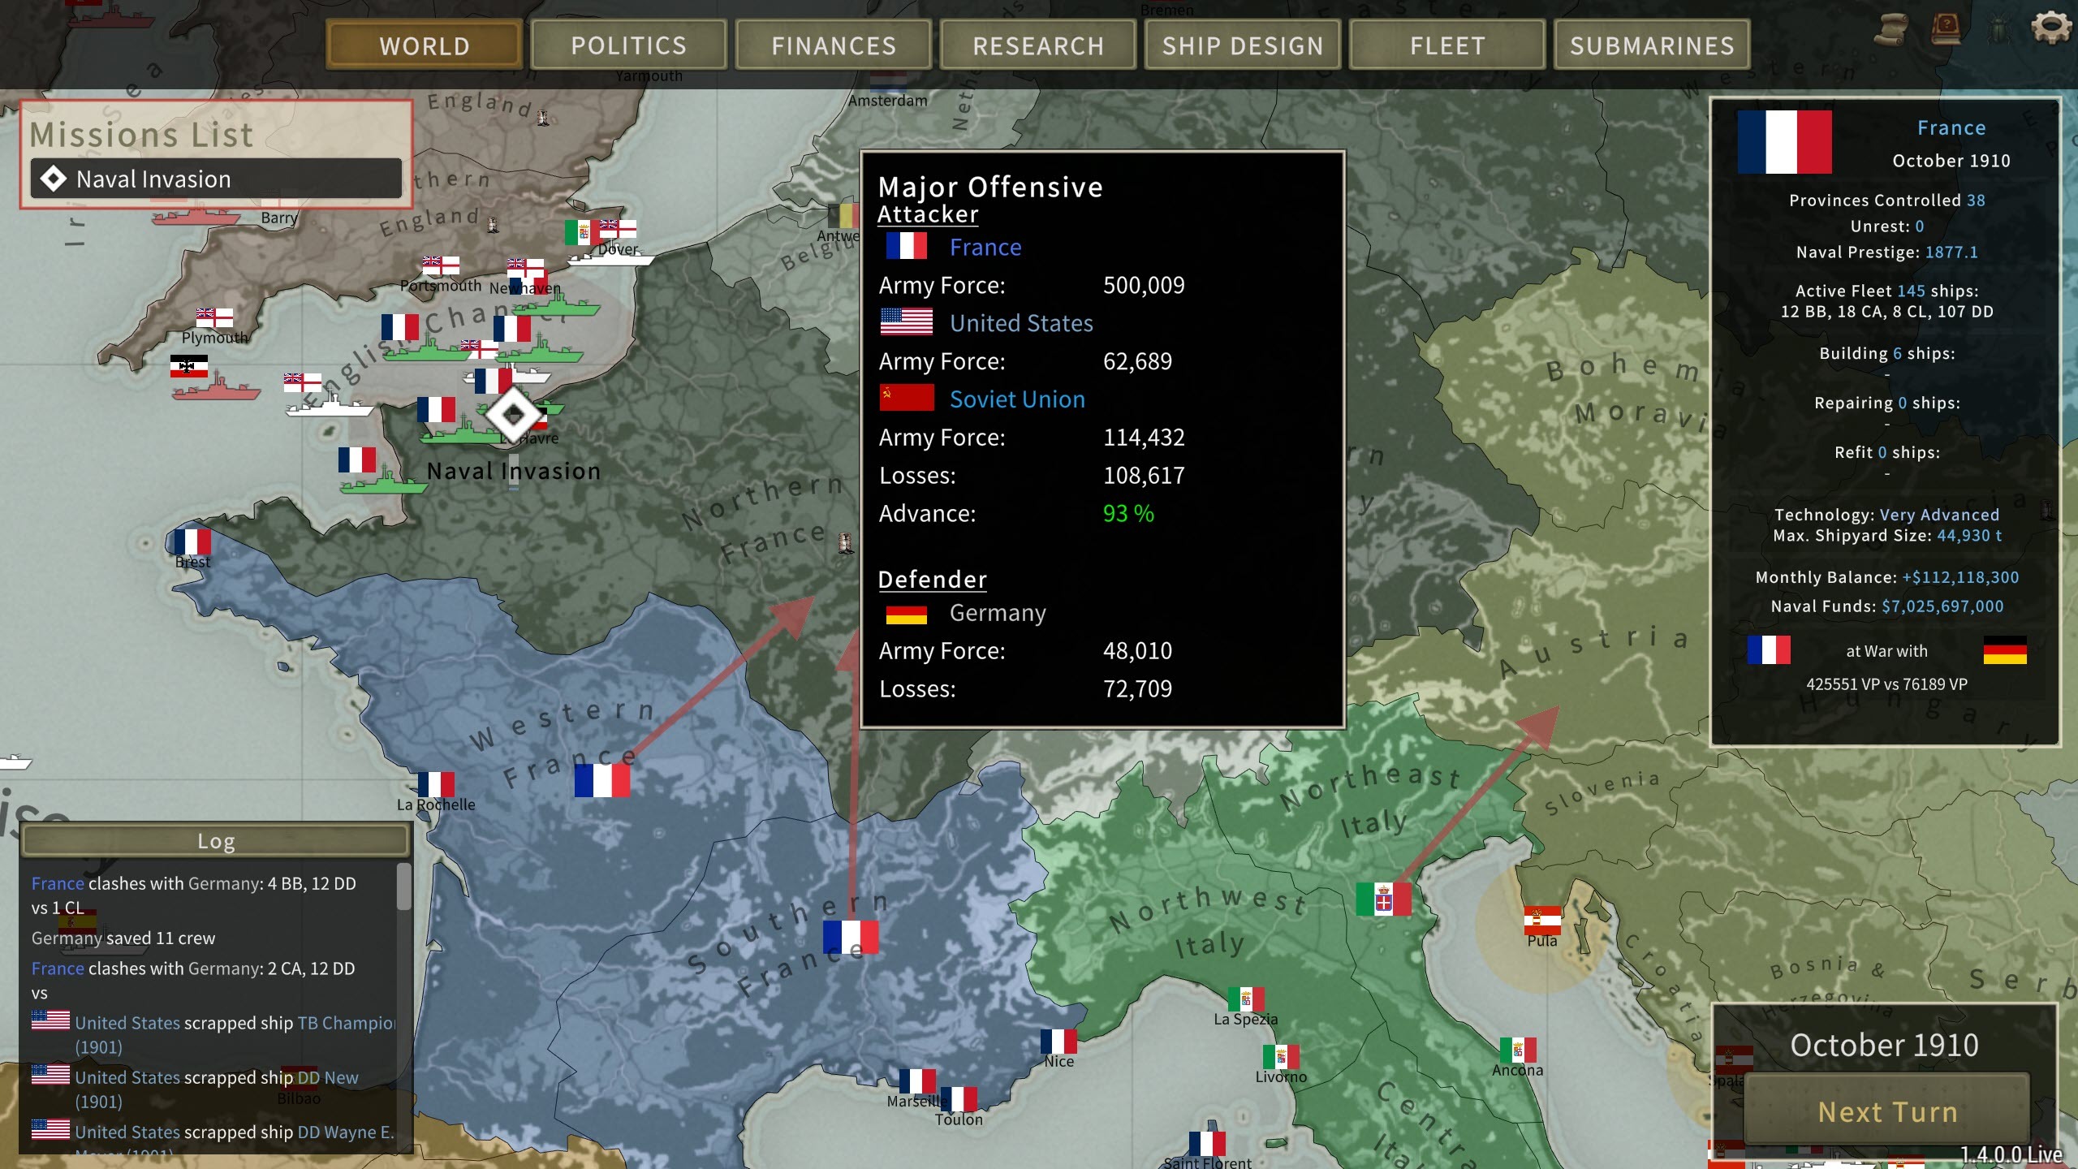Screen dimensions: 2078x1169
Task: Open the scroll icon in top bar
Action: (1892, 29)
